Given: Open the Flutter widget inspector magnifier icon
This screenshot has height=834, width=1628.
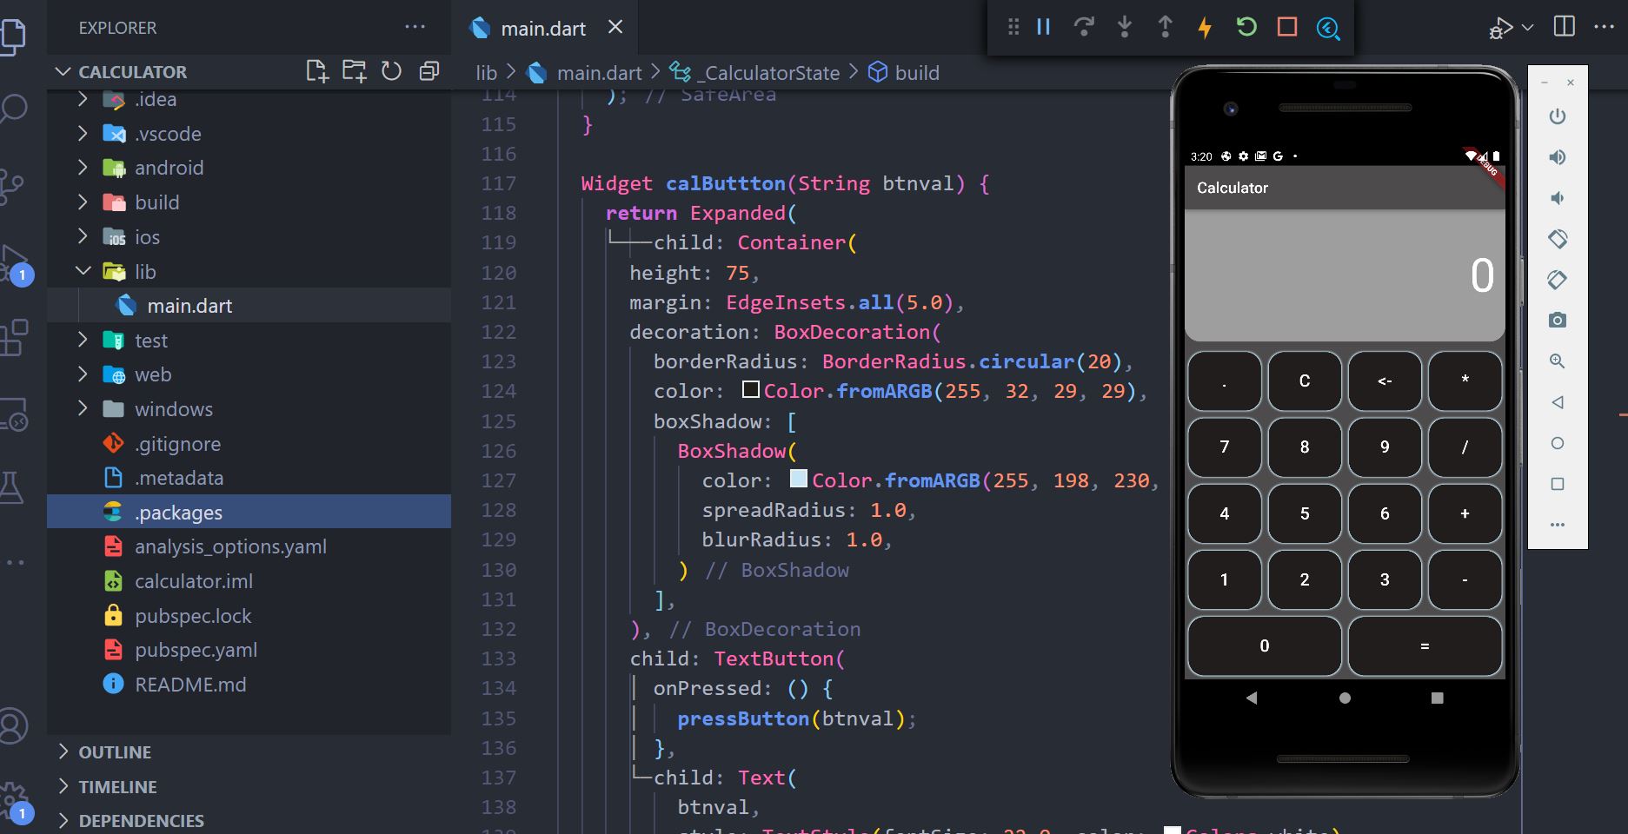Looking at the screenshot, I should coord(1326,27).
